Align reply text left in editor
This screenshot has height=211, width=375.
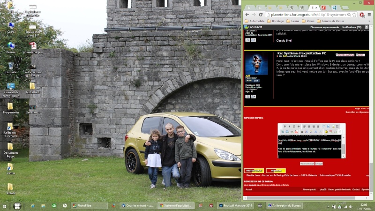[304, 126]
